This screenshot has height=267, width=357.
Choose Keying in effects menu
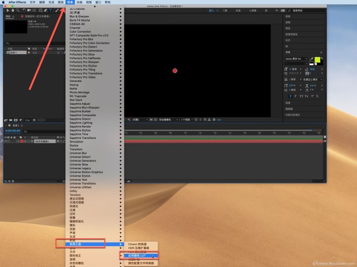tap(95, 85)
